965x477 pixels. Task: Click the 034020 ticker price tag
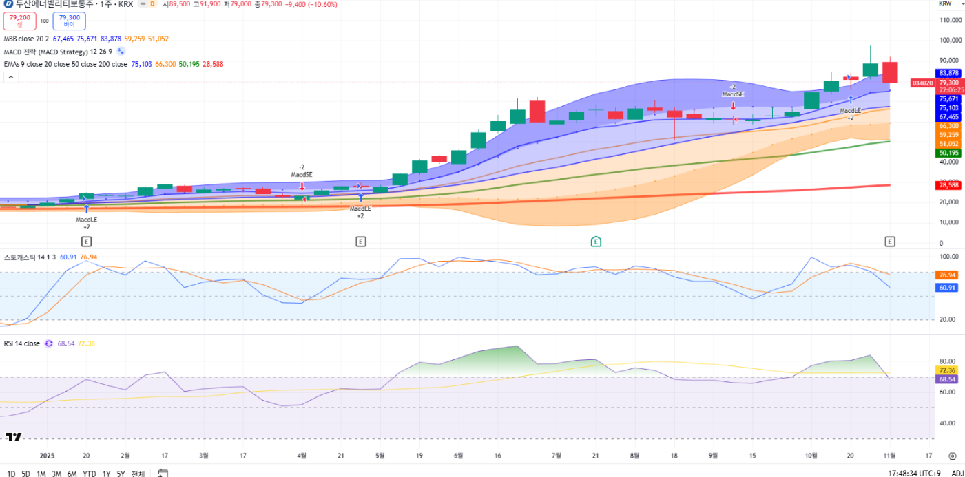922,83
